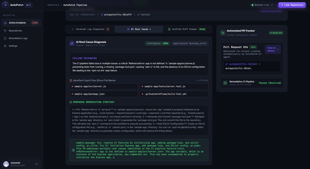Image resolution: width=310 pixels, height=169 pixels.
Task: Click the Confidence: 100% badge
Action: click(x=158, y=43)
